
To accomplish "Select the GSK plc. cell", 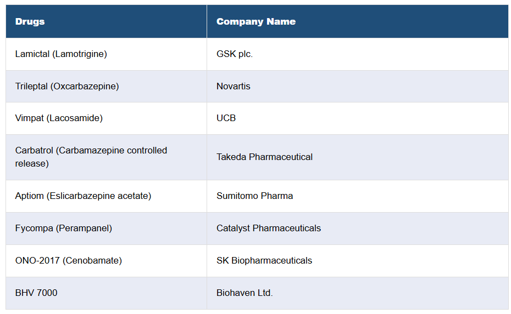I will (x=235, y=54).
